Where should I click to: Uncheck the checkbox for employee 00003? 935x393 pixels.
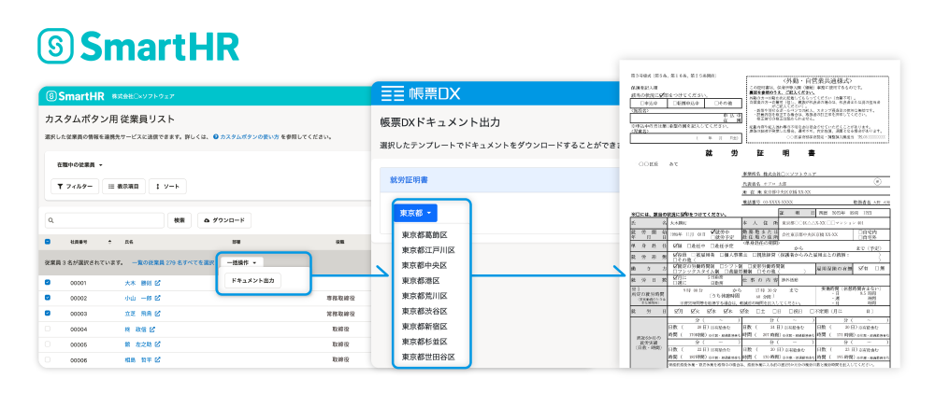point(48,314)
